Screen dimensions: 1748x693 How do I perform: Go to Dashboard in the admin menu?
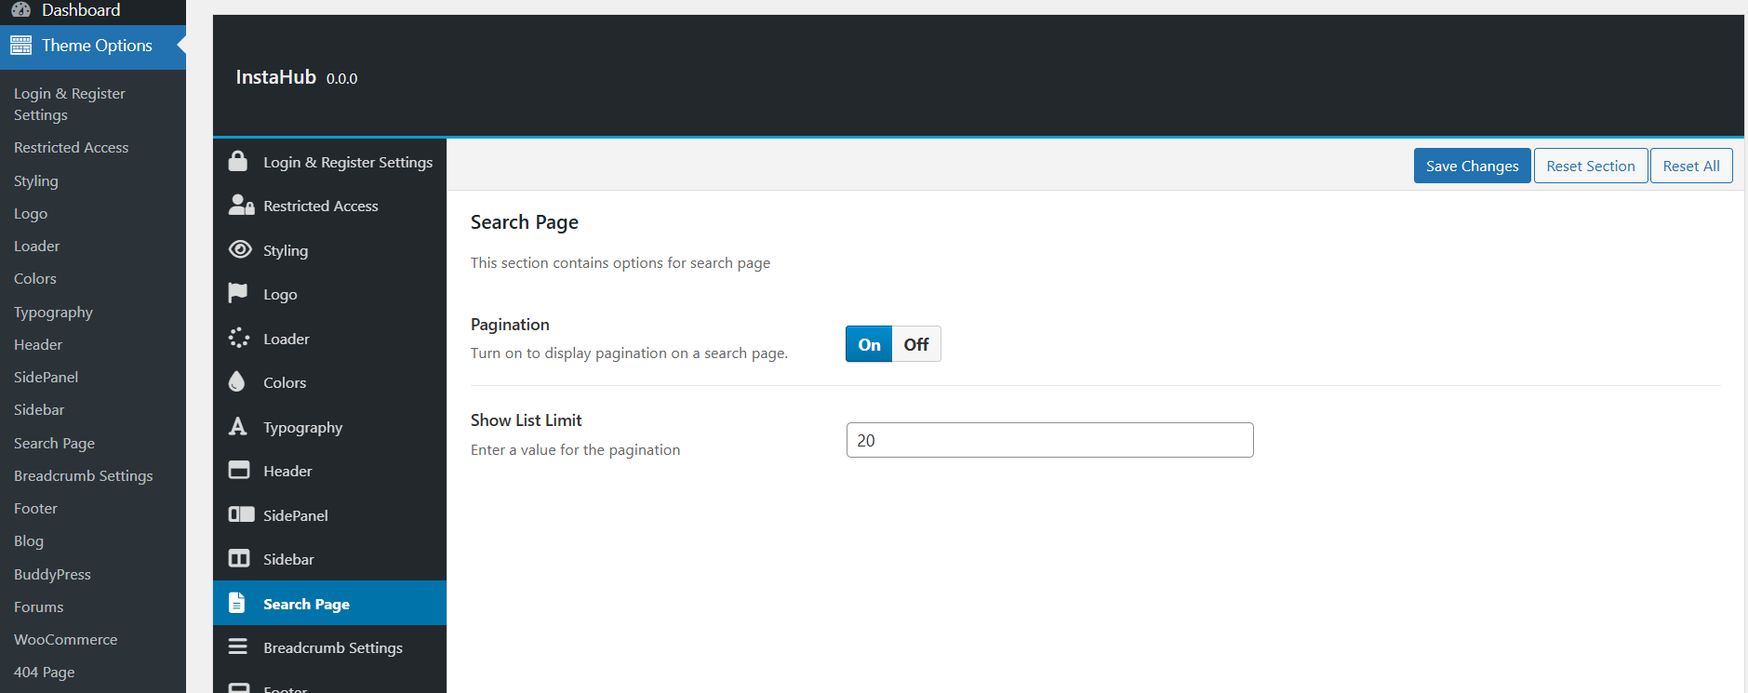(x=81, y=10)
